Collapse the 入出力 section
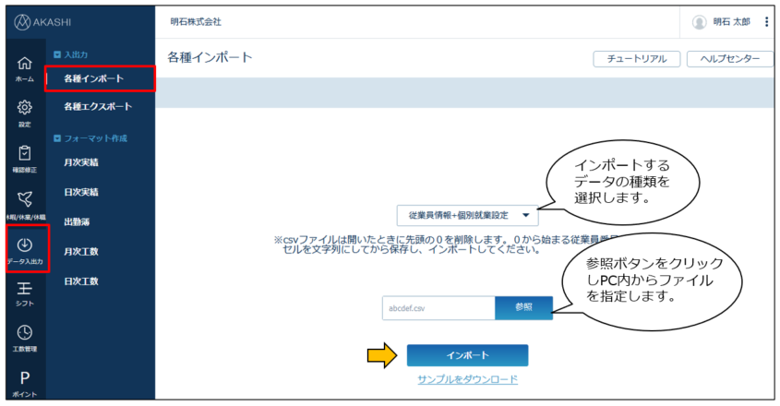The width and height of the screenshot is (780, 406). [x=57, y=54]
